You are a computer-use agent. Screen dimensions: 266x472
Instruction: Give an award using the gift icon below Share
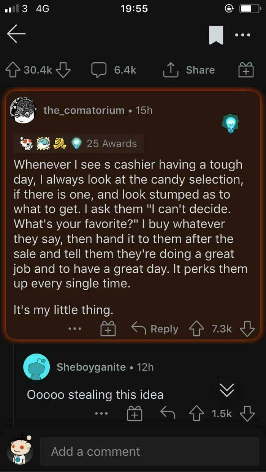(245, 70)
